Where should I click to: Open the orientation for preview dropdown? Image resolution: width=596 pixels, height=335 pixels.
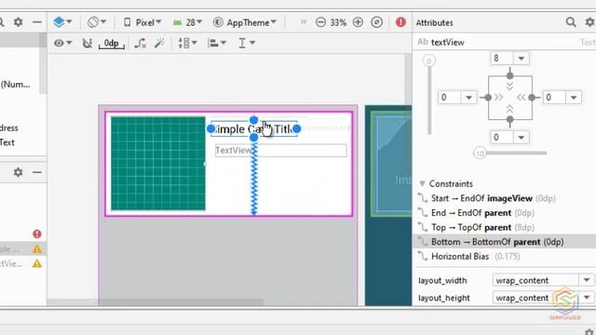96,22
